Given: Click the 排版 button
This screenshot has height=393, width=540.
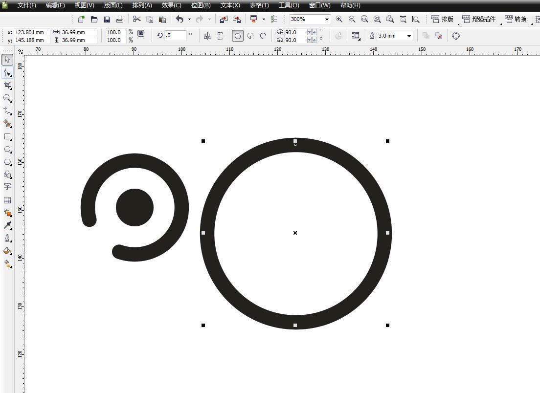Looking at the screenshot, I should (443, 20).
